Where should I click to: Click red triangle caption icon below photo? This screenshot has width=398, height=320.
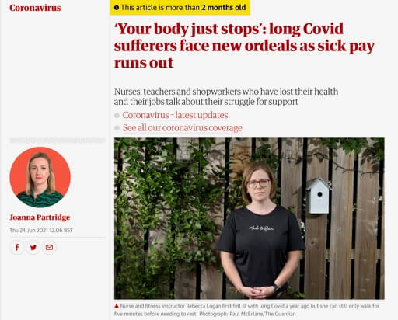pyautogui.click(x=117, y=306)
